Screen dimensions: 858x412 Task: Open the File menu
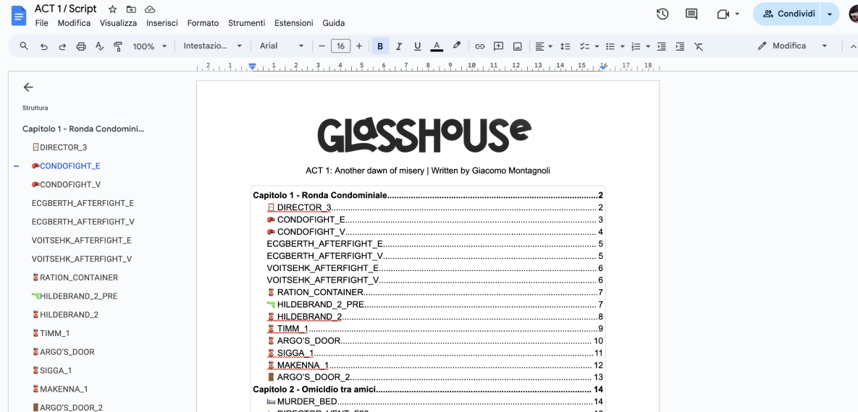click(x=41, y=23)
